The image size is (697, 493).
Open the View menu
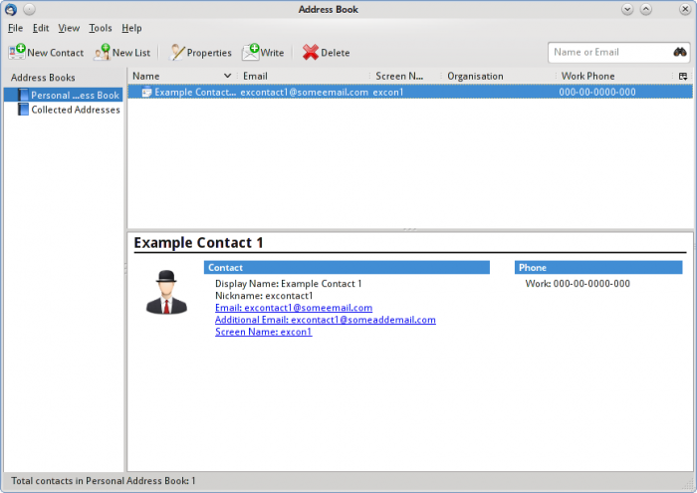point(69,28)
